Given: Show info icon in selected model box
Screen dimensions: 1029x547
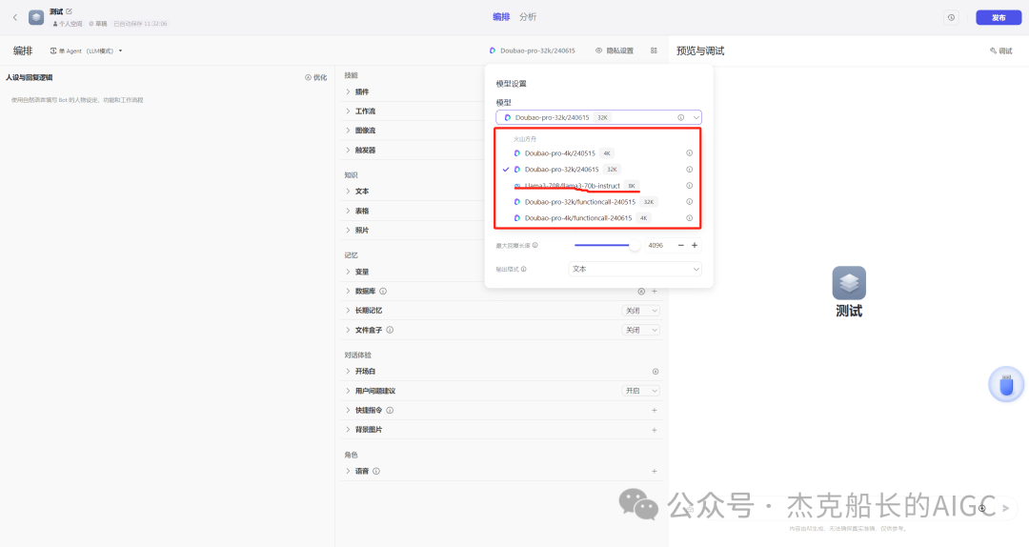Looking at the screenshot, I should tap(680, 117).
